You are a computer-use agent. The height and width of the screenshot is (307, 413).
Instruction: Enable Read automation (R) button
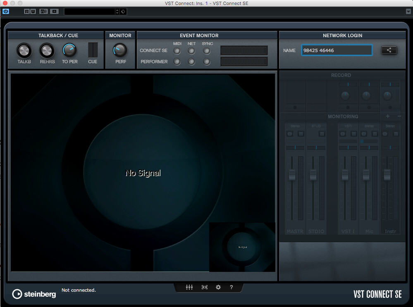coord(26,11)
